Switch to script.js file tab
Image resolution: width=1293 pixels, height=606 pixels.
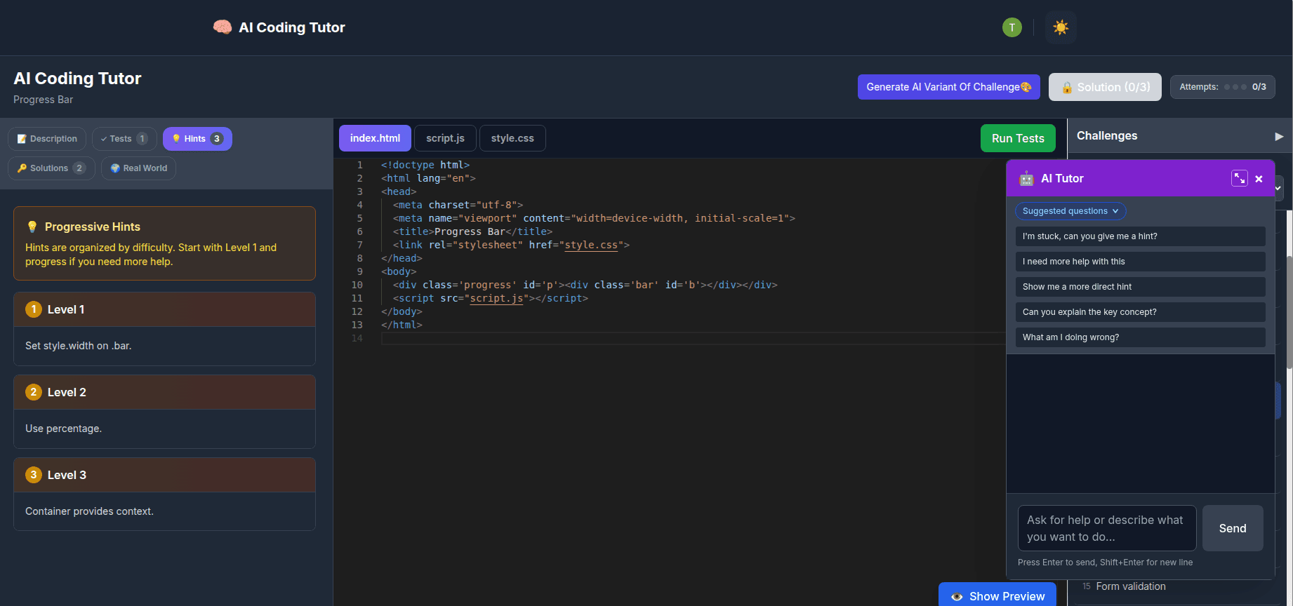point(445,138)
